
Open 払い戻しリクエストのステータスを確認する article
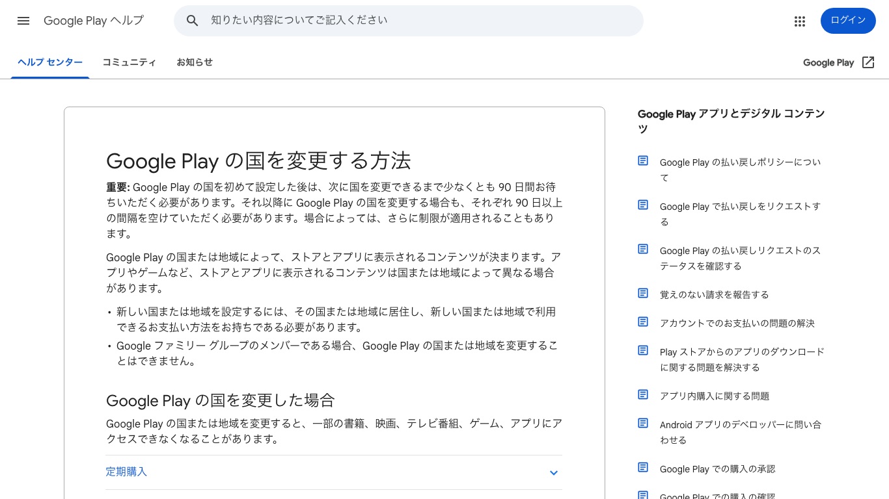coord(741,259)
